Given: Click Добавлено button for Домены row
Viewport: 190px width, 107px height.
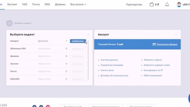Looking at the screenshot, I should tap(78, 56).
